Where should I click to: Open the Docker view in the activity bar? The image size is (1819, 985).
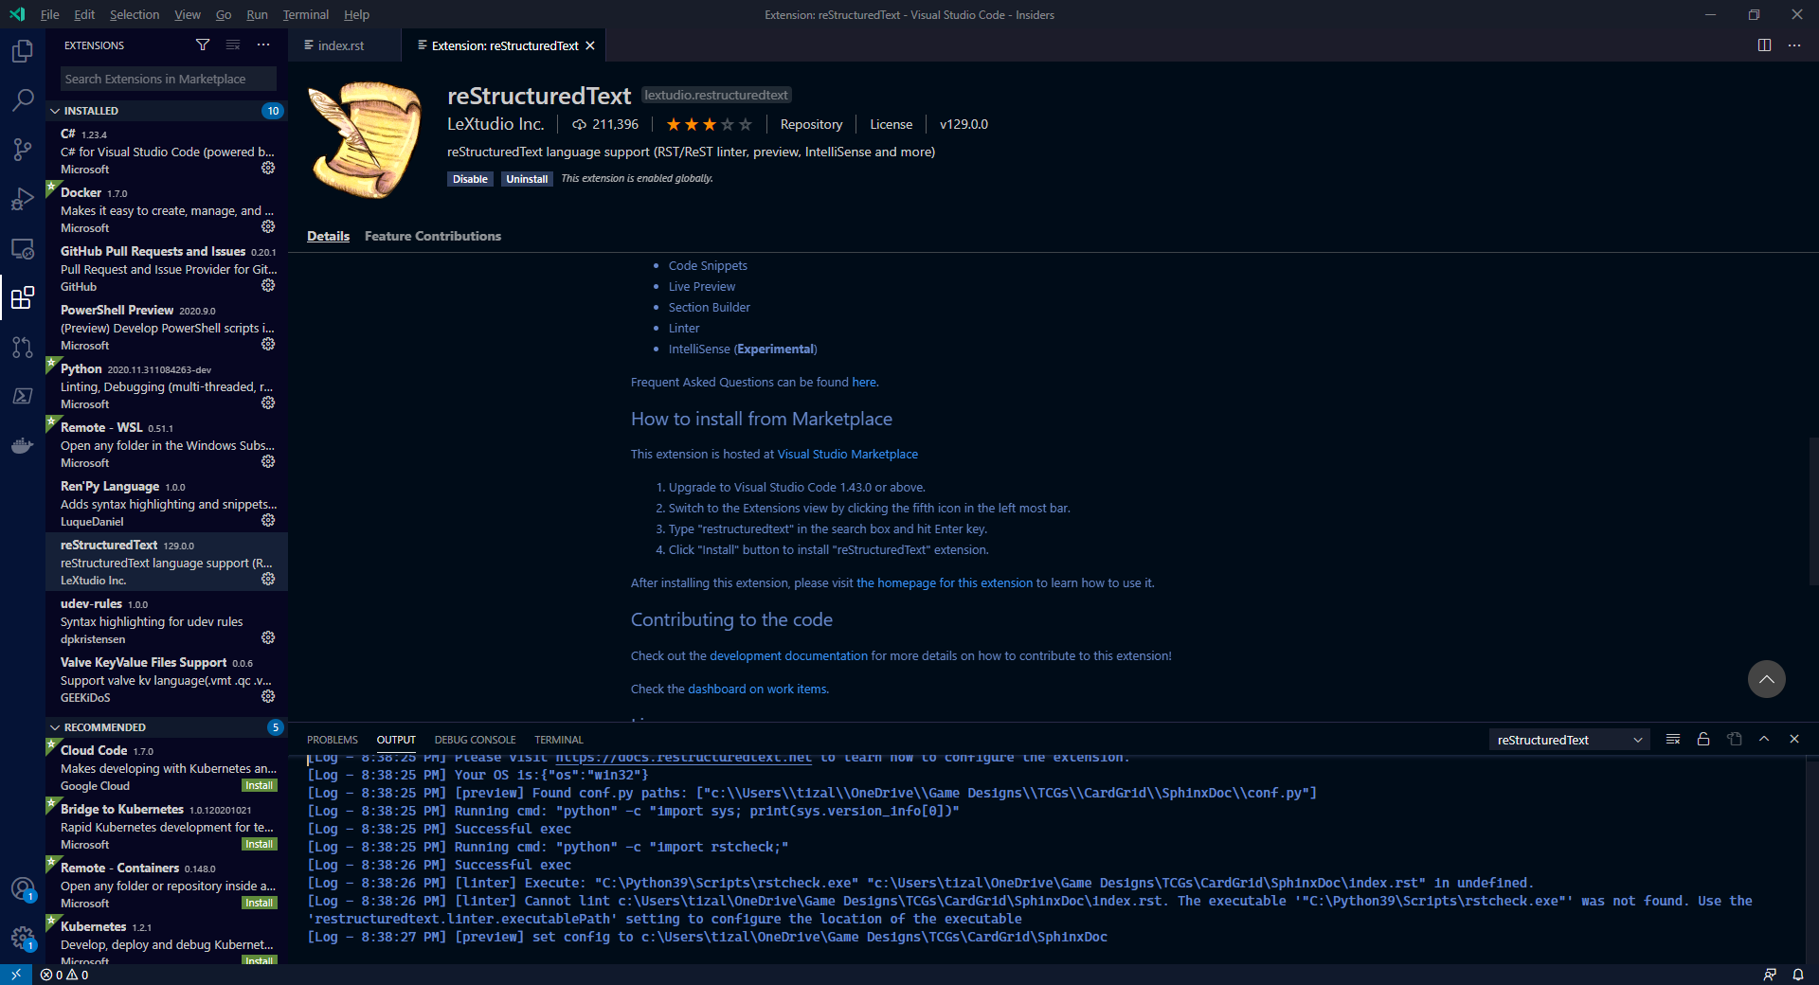(22, 446)
